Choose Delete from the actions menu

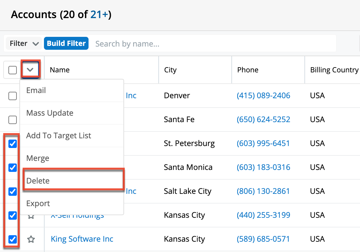(x=38, y=181)
